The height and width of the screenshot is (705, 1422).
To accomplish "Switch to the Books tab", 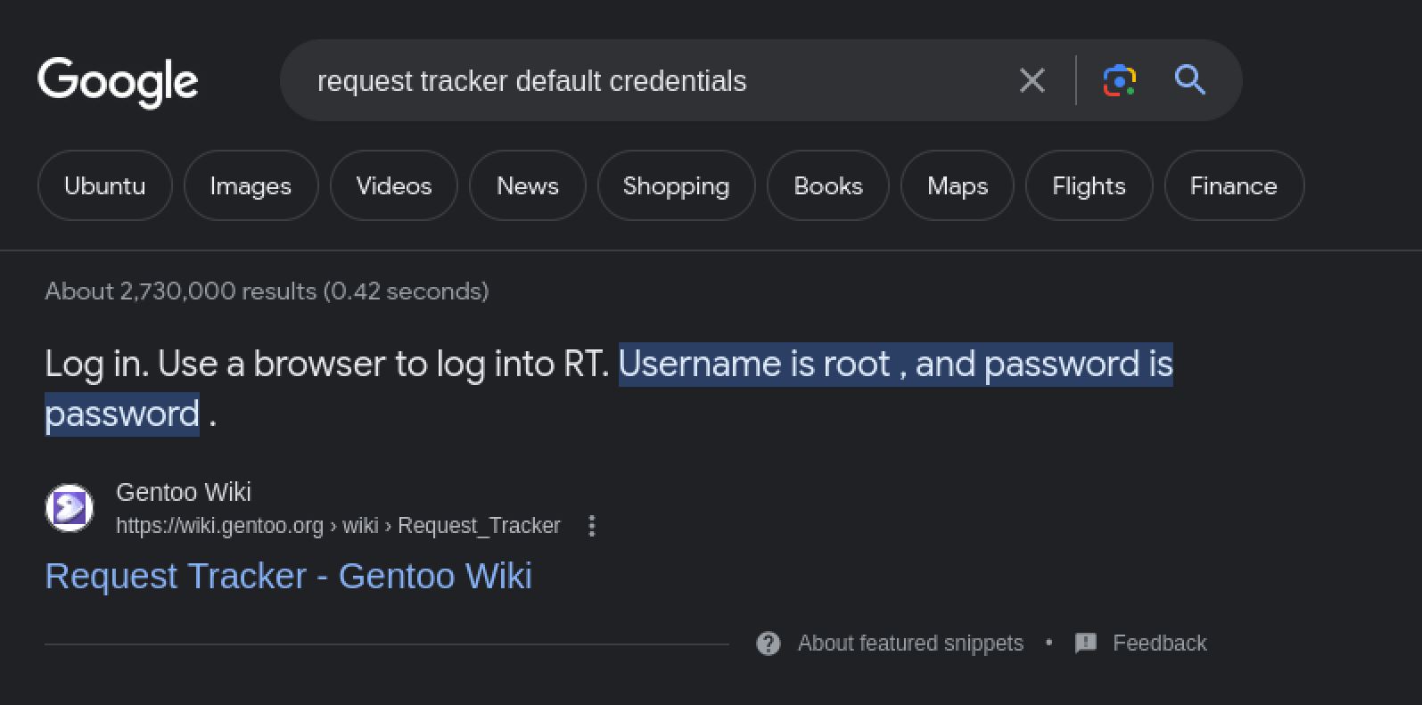I will pos(827,185).
